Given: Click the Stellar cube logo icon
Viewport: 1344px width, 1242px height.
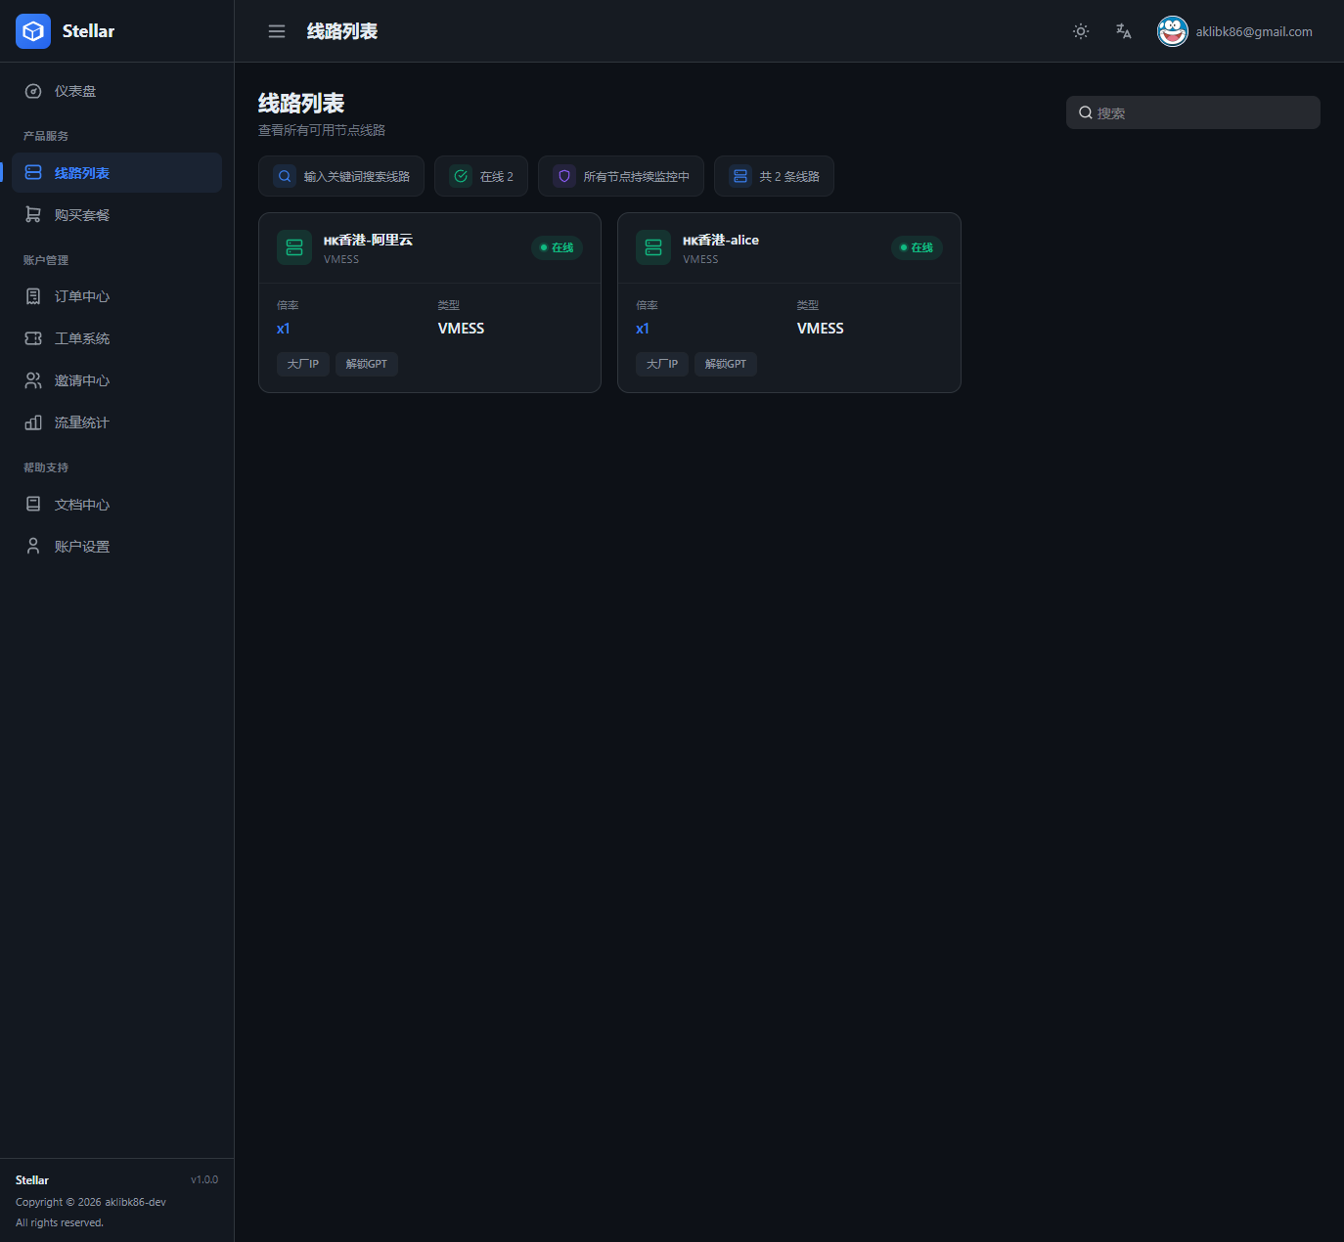Looking at the screenshot, I should pyautogui.click(x=33, y=31).
